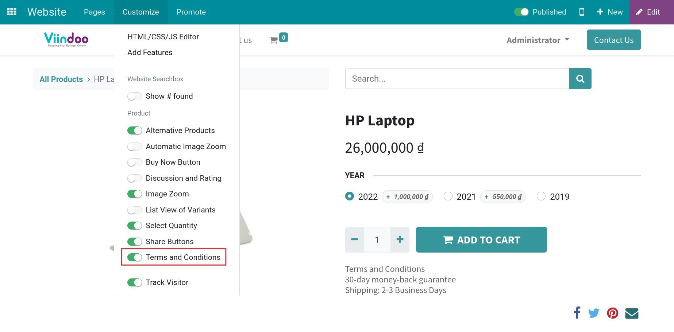
Task: Disable the Terms and Conditions toggle
Action: tap(135, 257)
